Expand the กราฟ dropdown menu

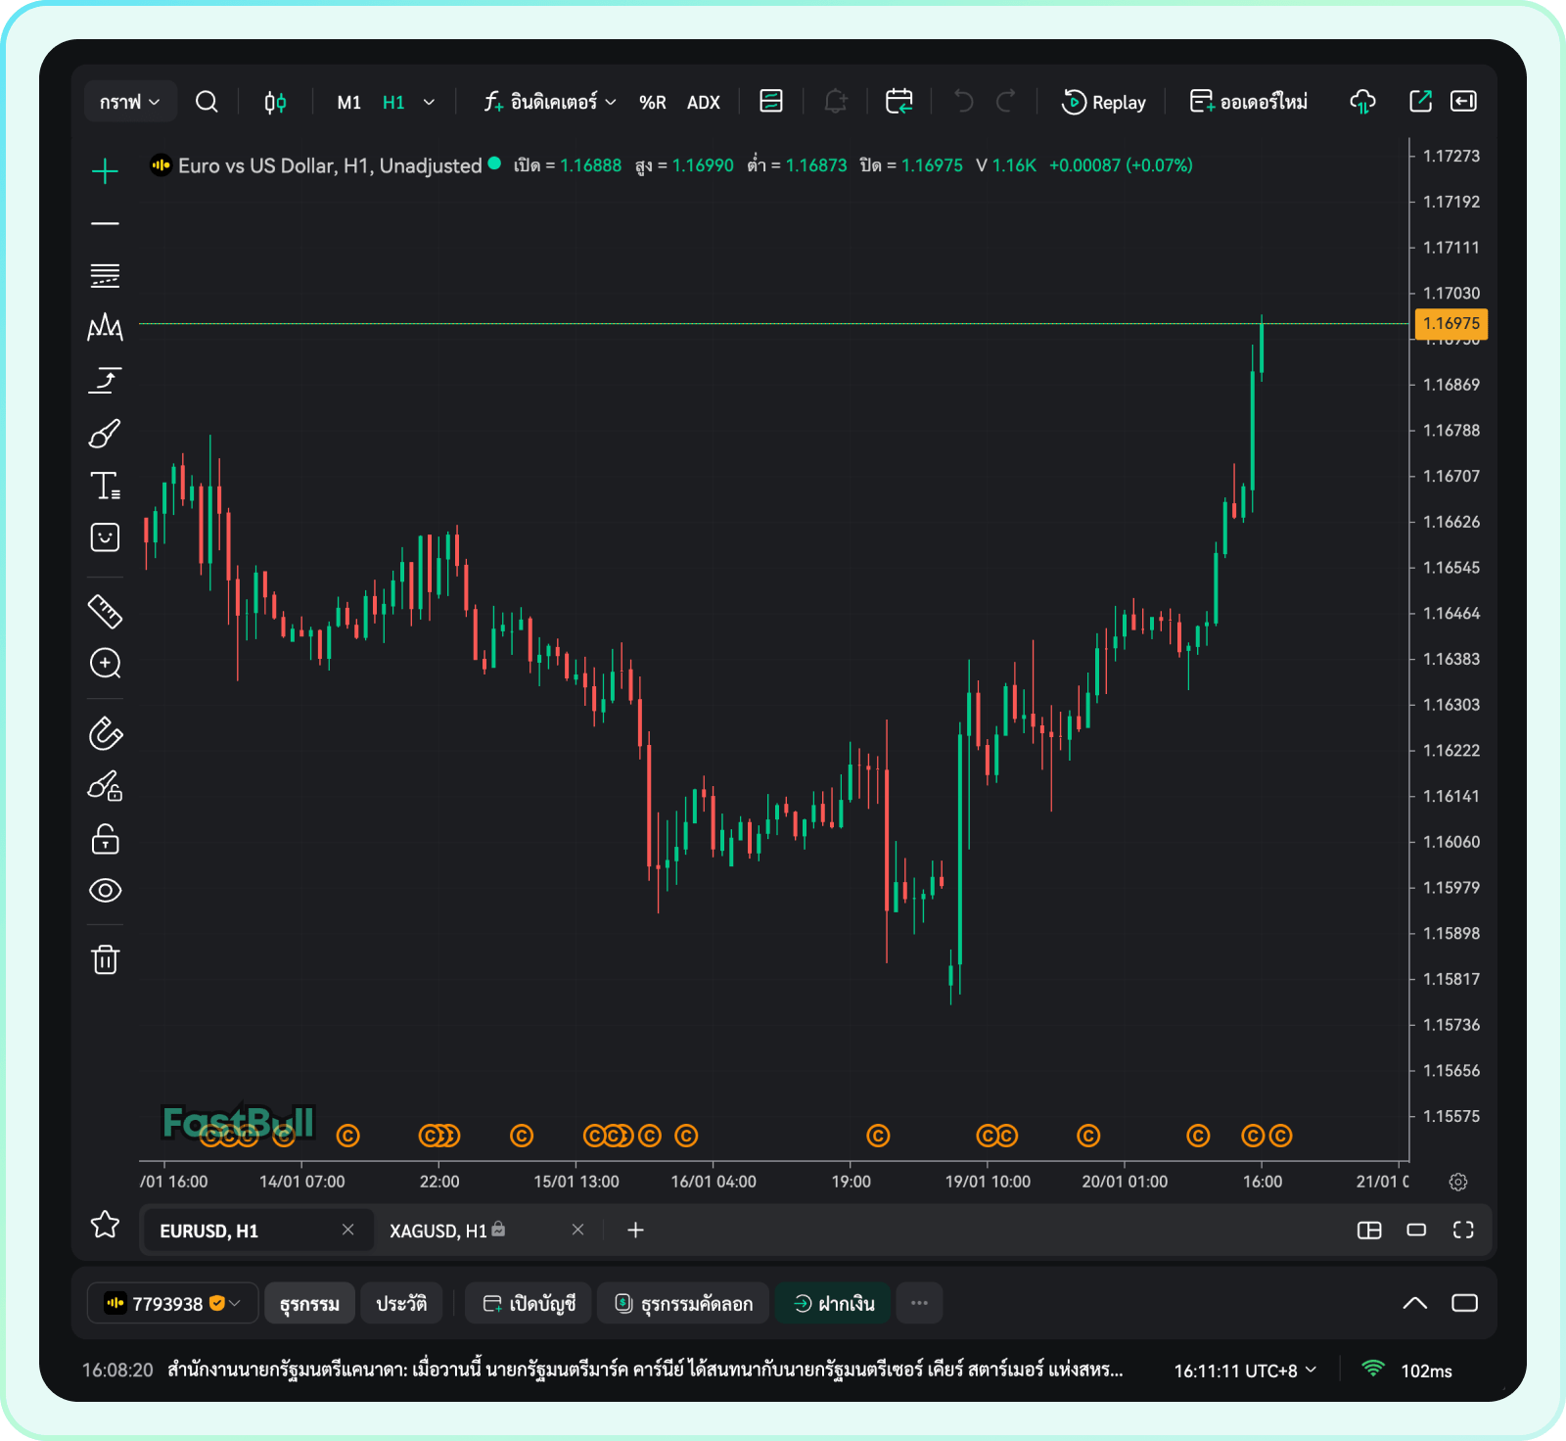[129, 102]
